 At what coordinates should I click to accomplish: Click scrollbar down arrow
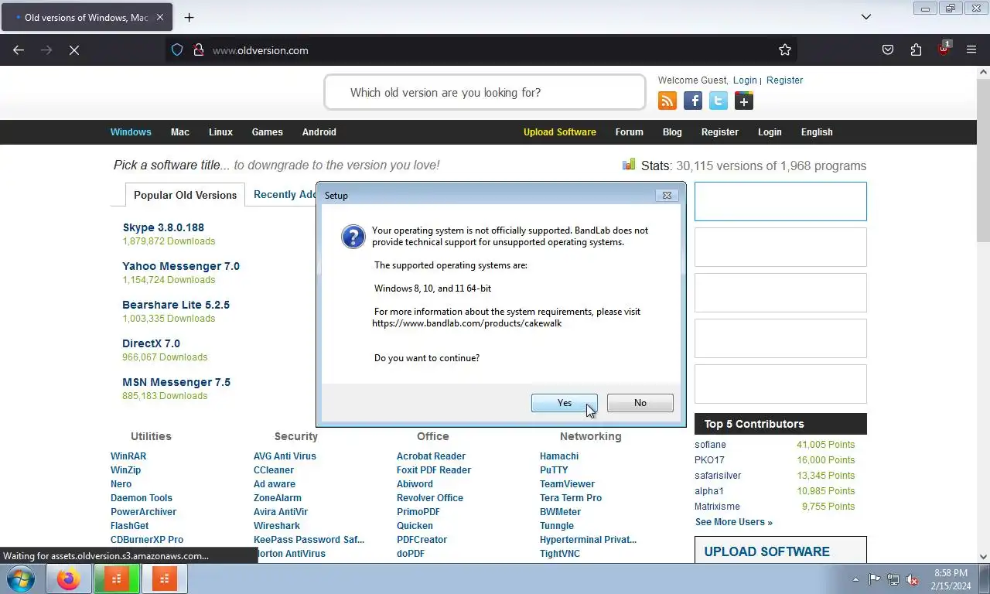[983, 556]
